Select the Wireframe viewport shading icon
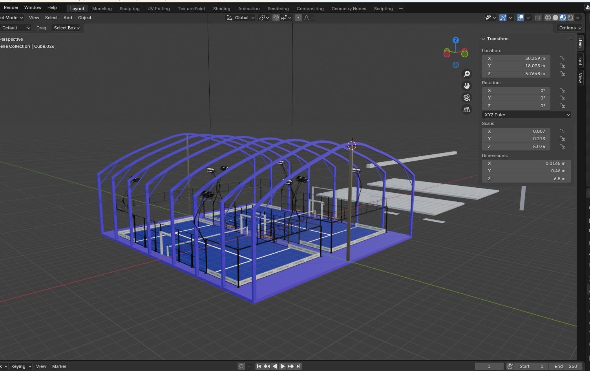 (x=548, y=18)
